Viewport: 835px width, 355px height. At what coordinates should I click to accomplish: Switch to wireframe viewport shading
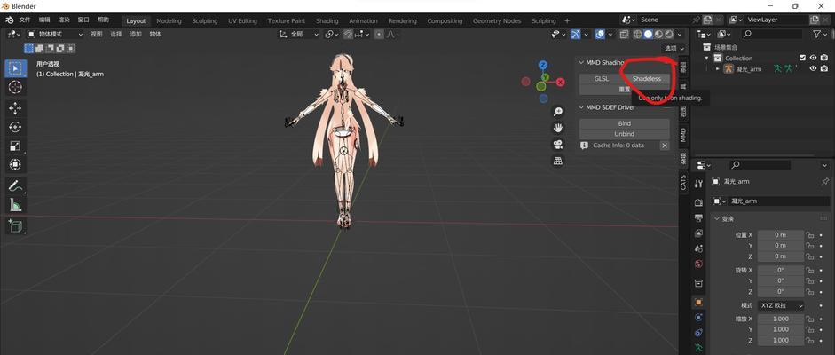coord(637,34)
